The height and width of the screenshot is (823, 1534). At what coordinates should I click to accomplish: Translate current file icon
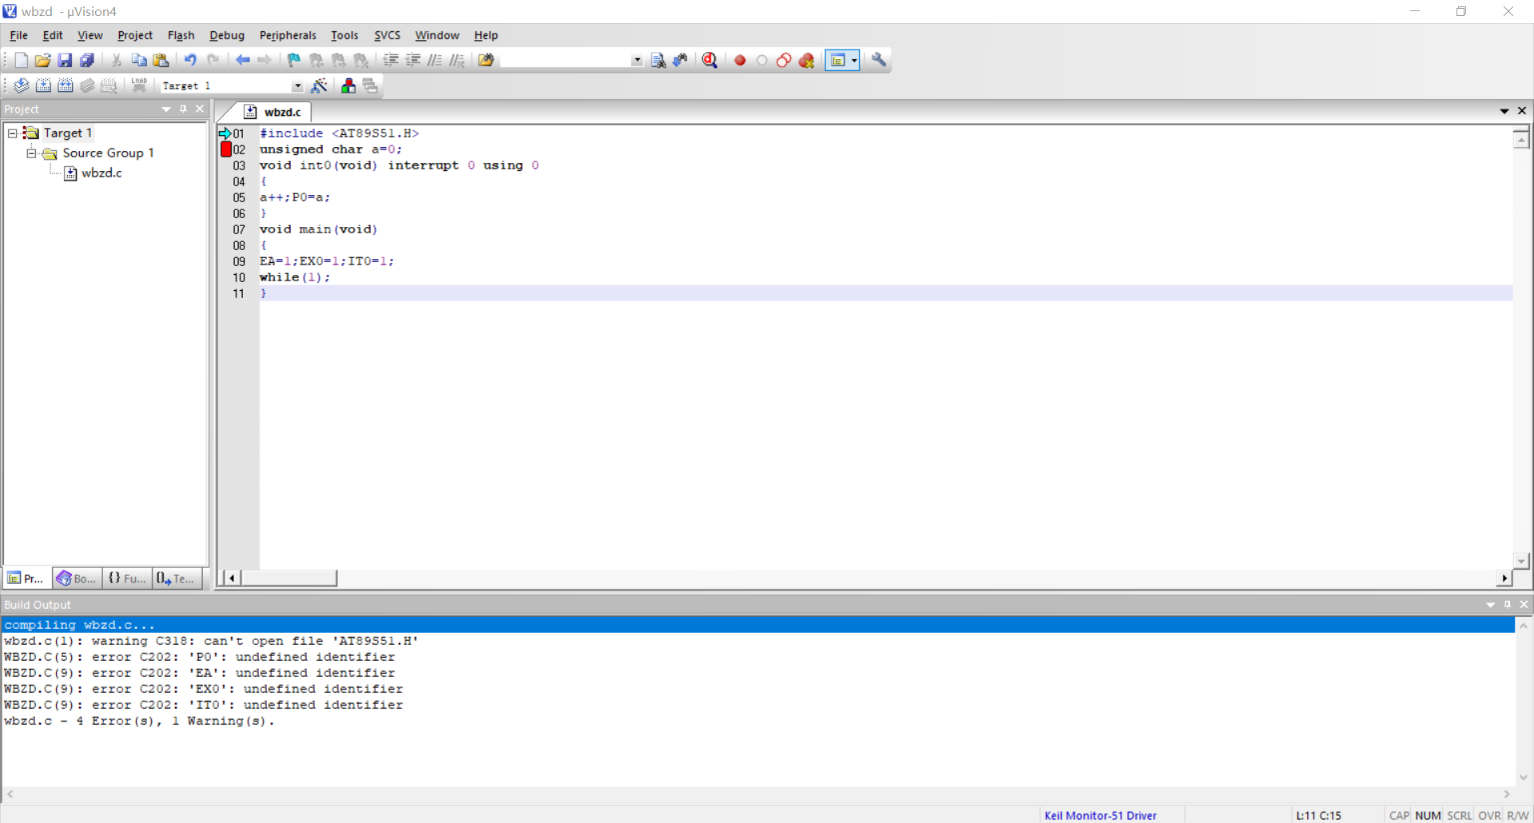22,85
